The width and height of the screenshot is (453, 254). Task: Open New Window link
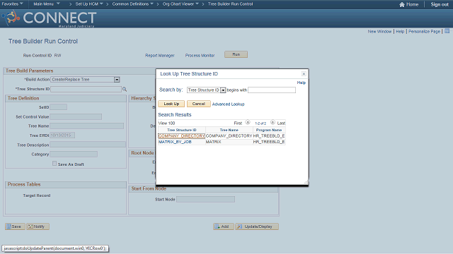[379, 31]
